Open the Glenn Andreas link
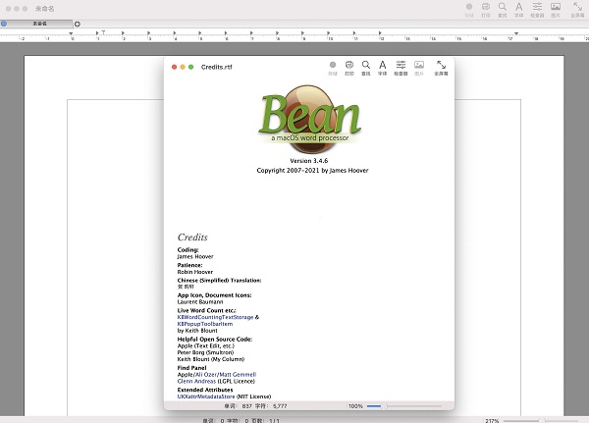589x423 pixels. [x=196, y=382]
